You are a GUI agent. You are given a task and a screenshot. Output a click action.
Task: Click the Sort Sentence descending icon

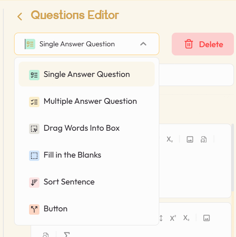(34, 182)
